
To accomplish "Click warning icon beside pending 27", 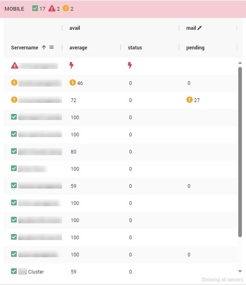I will point(190,100).
